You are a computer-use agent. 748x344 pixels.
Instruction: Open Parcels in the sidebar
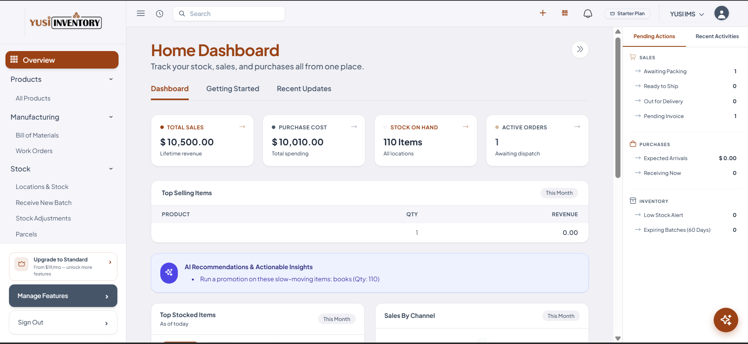pos(27,234)
